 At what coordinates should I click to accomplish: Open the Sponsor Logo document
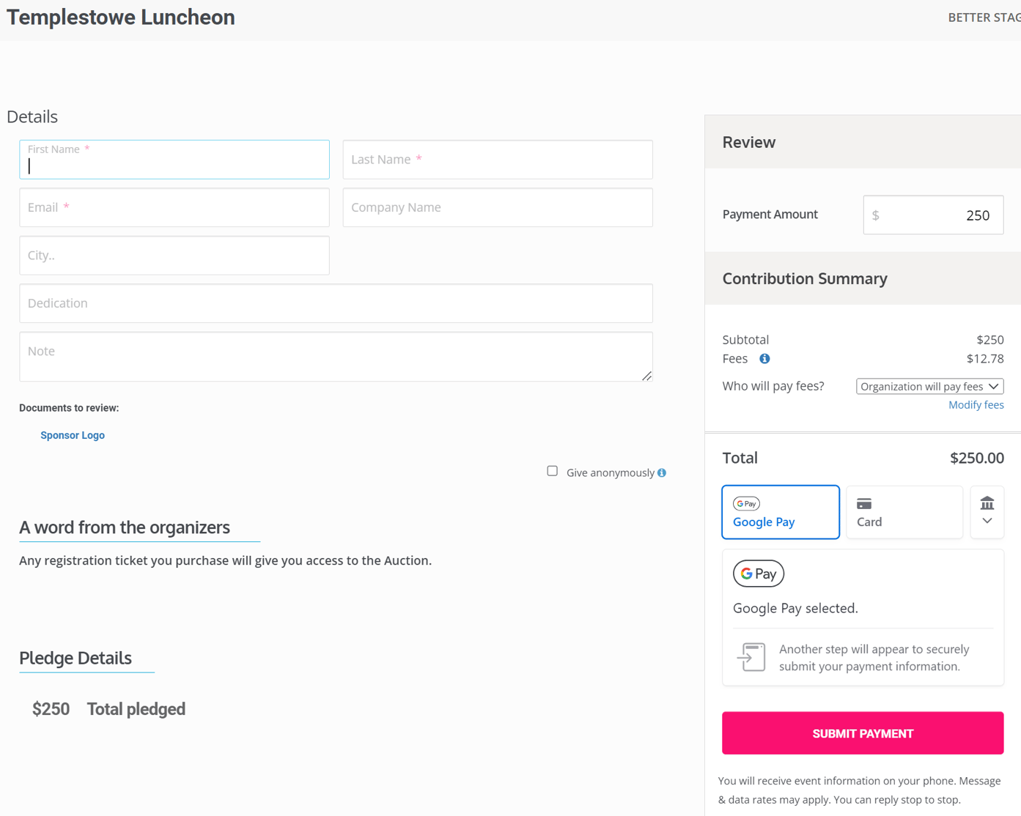click(72, 435)
